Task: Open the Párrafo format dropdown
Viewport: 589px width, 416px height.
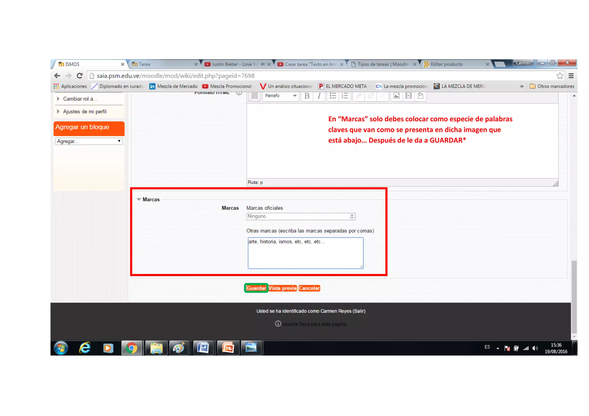Action: [280, 96]
